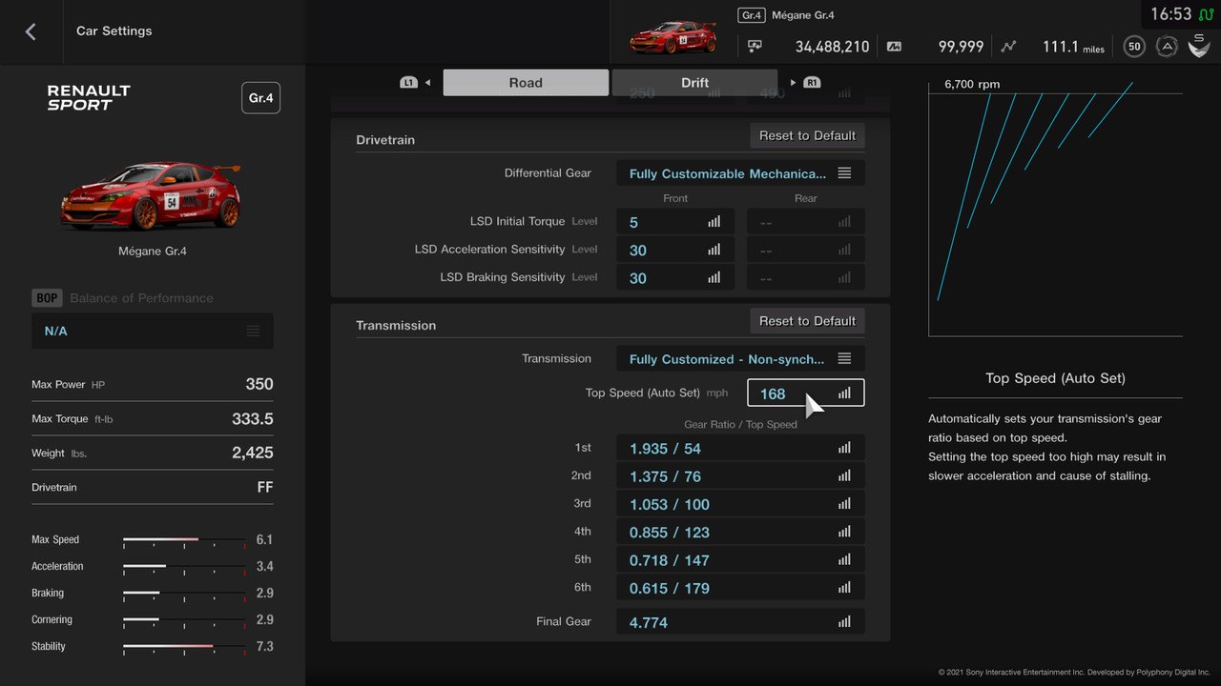Open the level 50 badge
This screenshot has height=686, width=1221.
click(x=1134, y=46)
